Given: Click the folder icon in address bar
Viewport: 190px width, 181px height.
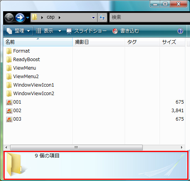Looking at the screenshot, I should click(x=34, y=17).
